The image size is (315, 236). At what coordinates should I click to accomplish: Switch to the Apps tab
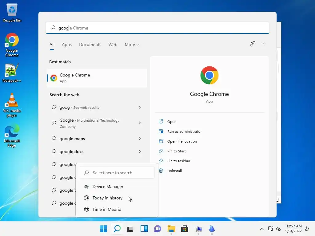[x=67, y=45]
